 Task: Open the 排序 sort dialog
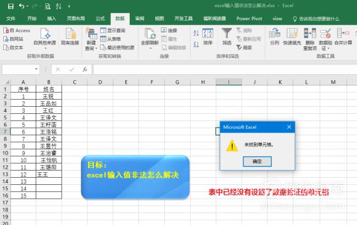(208, 36)
